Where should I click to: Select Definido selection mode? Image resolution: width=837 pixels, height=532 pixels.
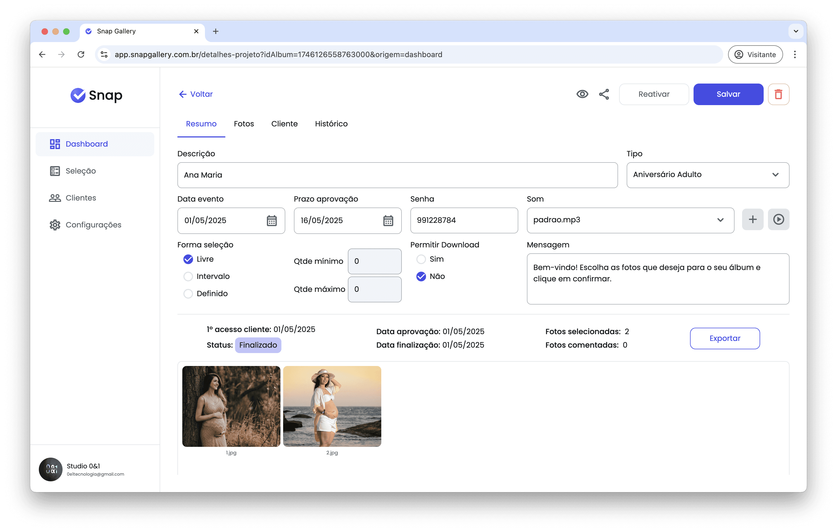(x=188, y=294)
